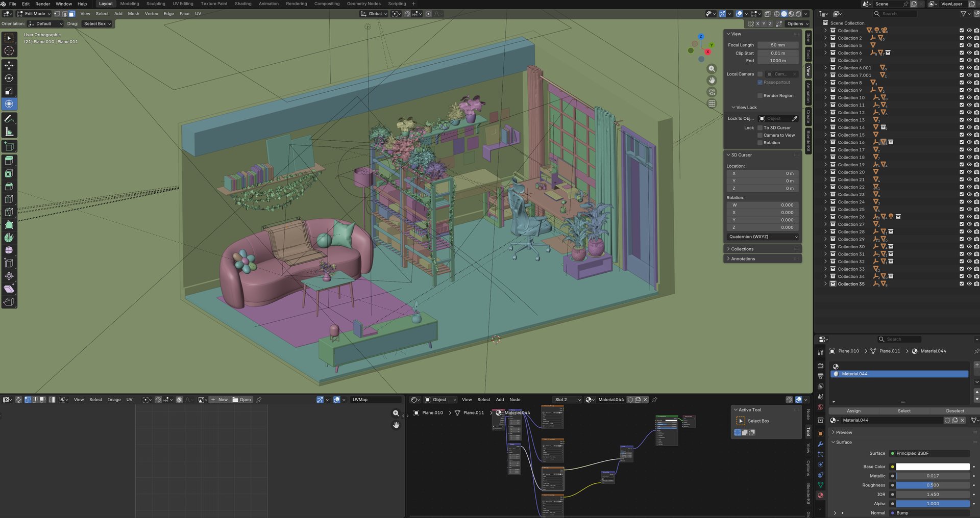
Task: Click the Roughness slider
Action: click(x=932, y=485)
